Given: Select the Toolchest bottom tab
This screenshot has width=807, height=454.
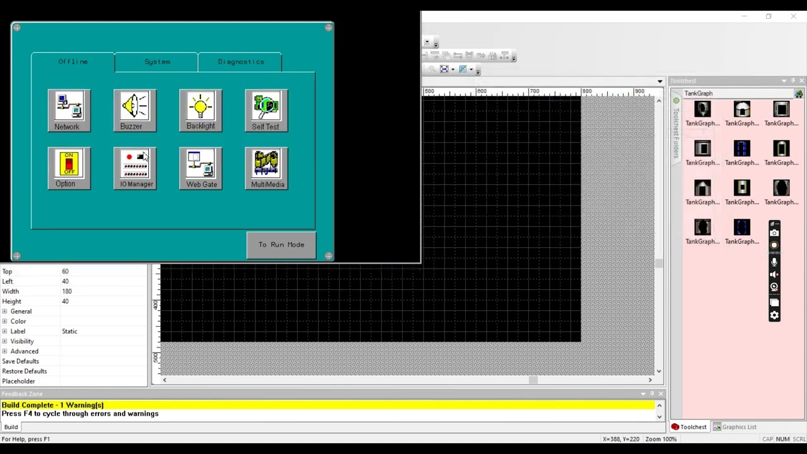Looking at the screenshot, I should coord(689,427).
